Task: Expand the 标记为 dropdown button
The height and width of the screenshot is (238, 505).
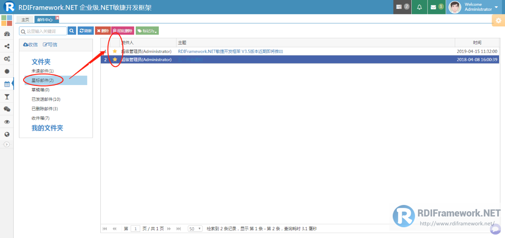Action: 147,31
